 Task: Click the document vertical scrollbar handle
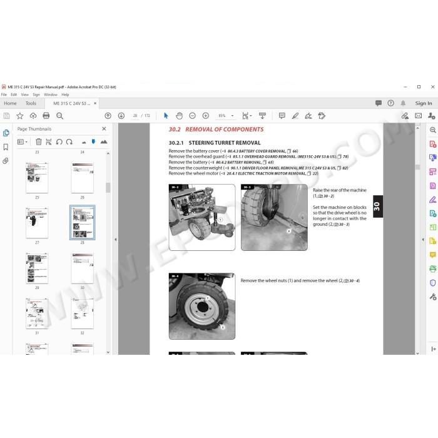click(x=417, y=167)
